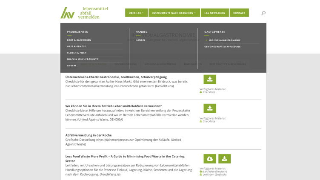Click the Produzenten column heading

[77, 32]
